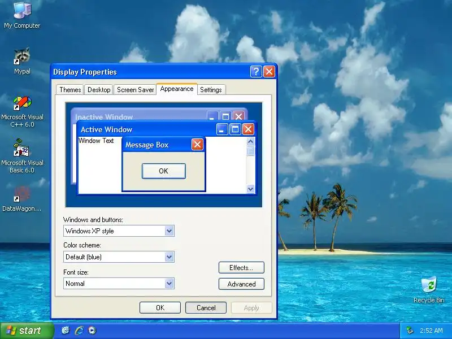Image resolution: width=452 pixels, height=339 pixels.
Task: Launch Internet Explorer from Quick Launch
Action: click(x=79, y=331)
